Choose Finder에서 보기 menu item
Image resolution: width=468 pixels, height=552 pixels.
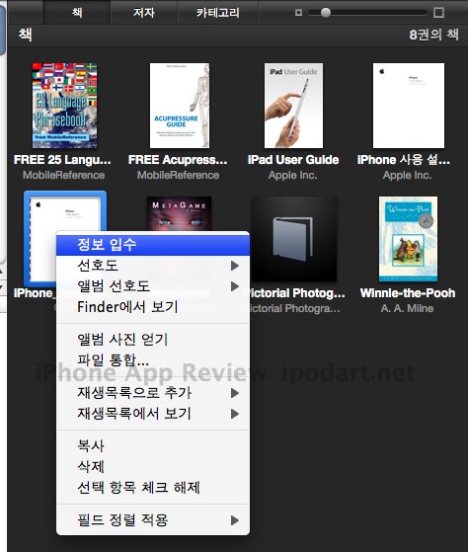(x=153, y=307)
